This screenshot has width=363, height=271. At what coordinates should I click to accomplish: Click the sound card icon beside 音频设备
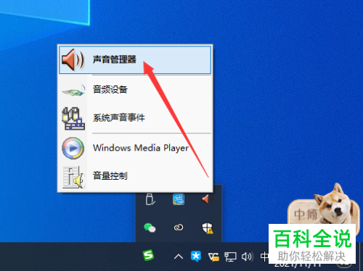tap(73, 91)
